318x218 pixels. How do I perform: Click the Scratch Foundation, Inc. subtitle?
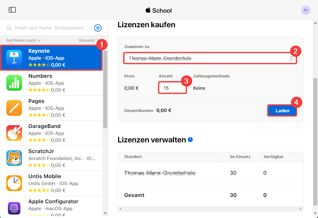tap(62, 158)
